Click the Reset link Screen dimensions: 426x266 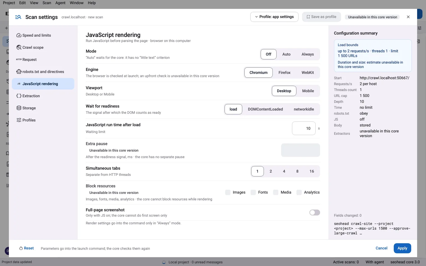pyautogui.click(x=26, y=248)
